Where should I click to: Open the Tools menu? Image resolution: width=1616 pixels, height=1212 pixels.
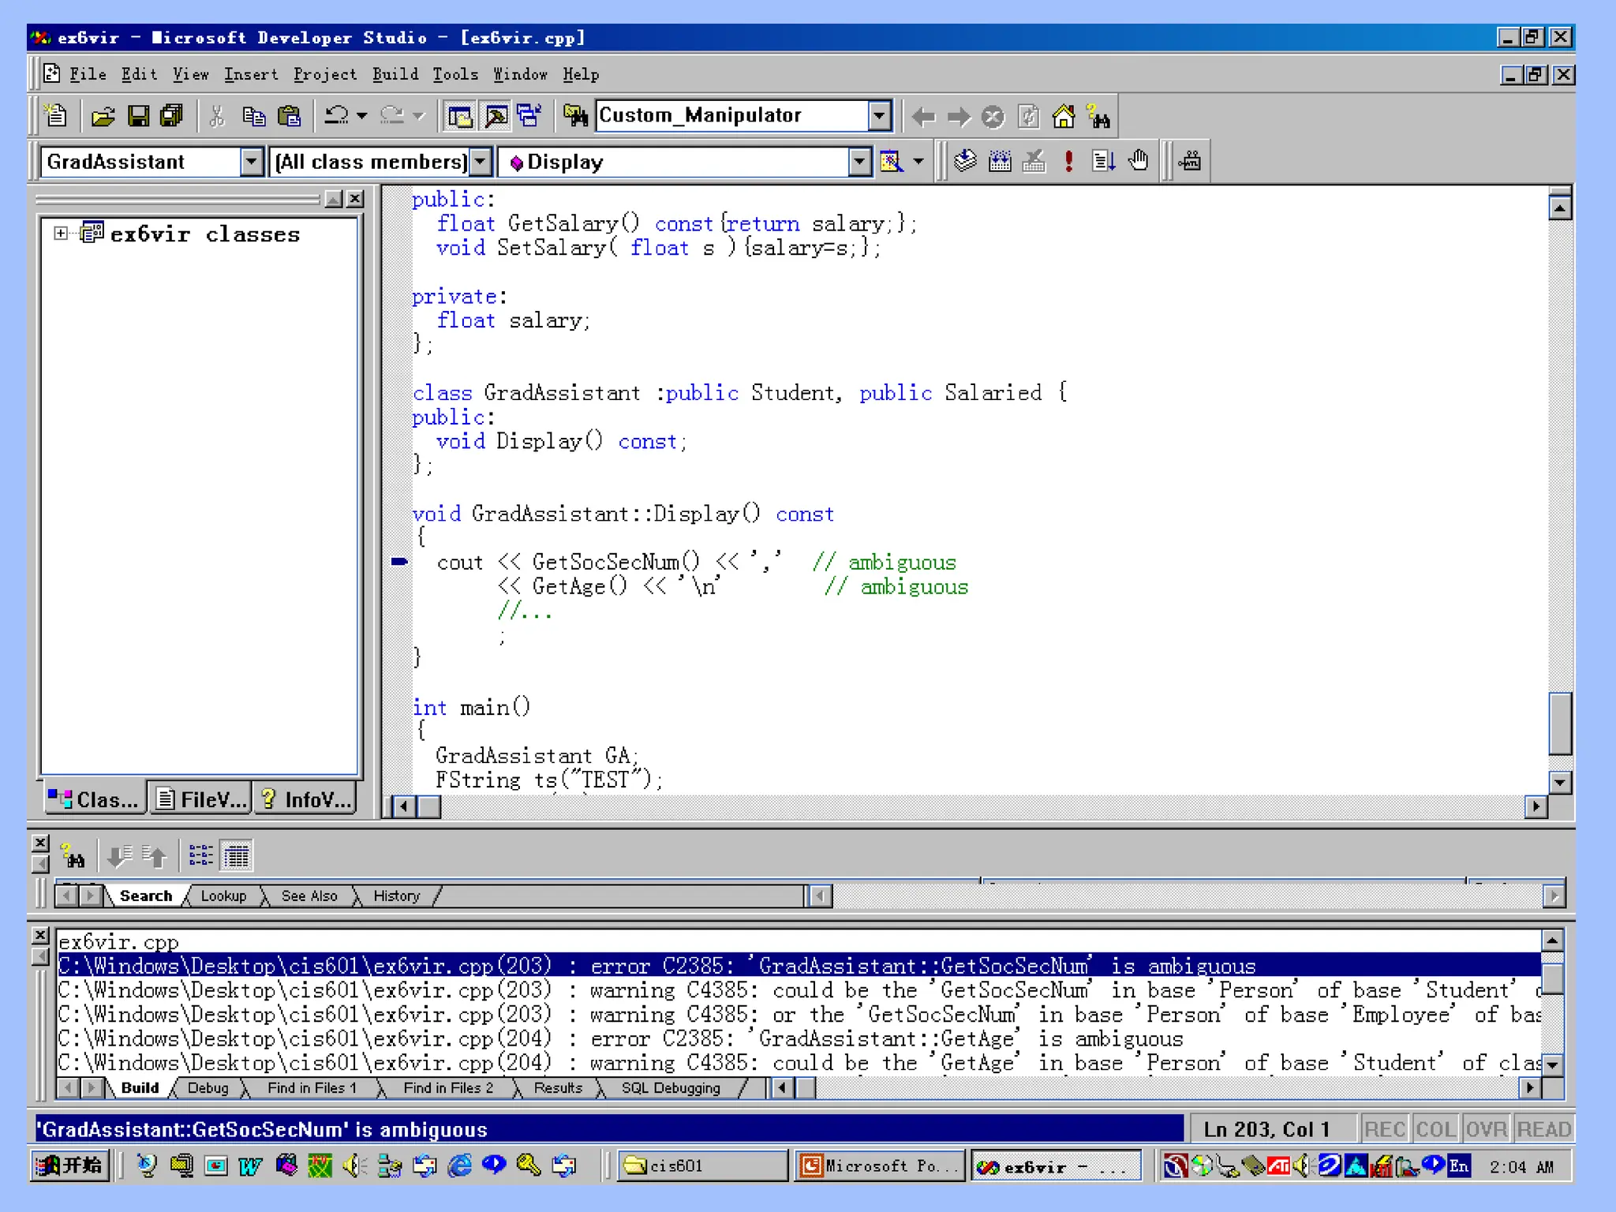click(x=455, y=74)
